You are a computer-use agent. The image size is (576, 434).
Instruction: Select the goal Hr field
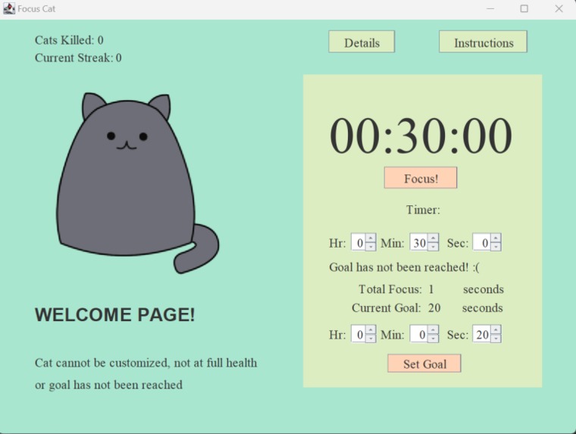pos(358,334)
